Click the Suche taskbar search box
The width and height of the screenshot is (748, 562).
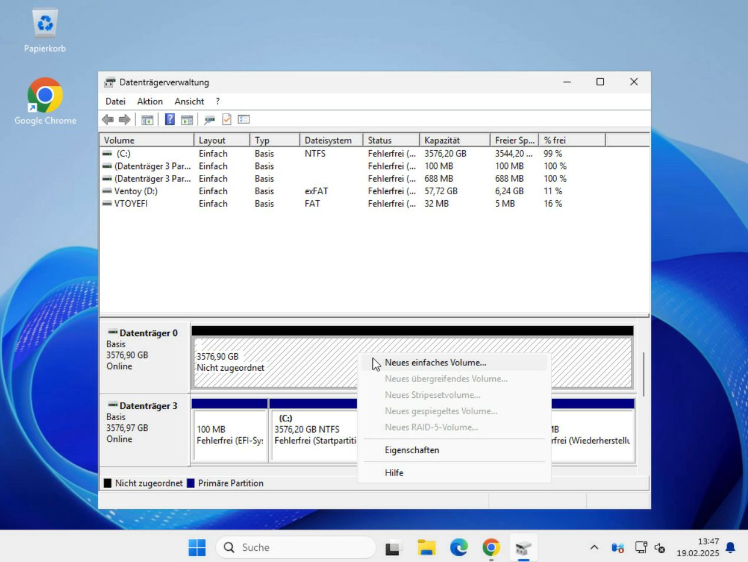296,547
